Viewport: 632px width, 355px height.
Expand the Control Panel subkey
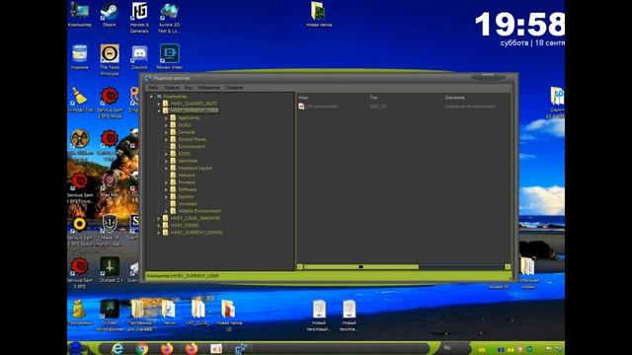[x=166, y=139]
